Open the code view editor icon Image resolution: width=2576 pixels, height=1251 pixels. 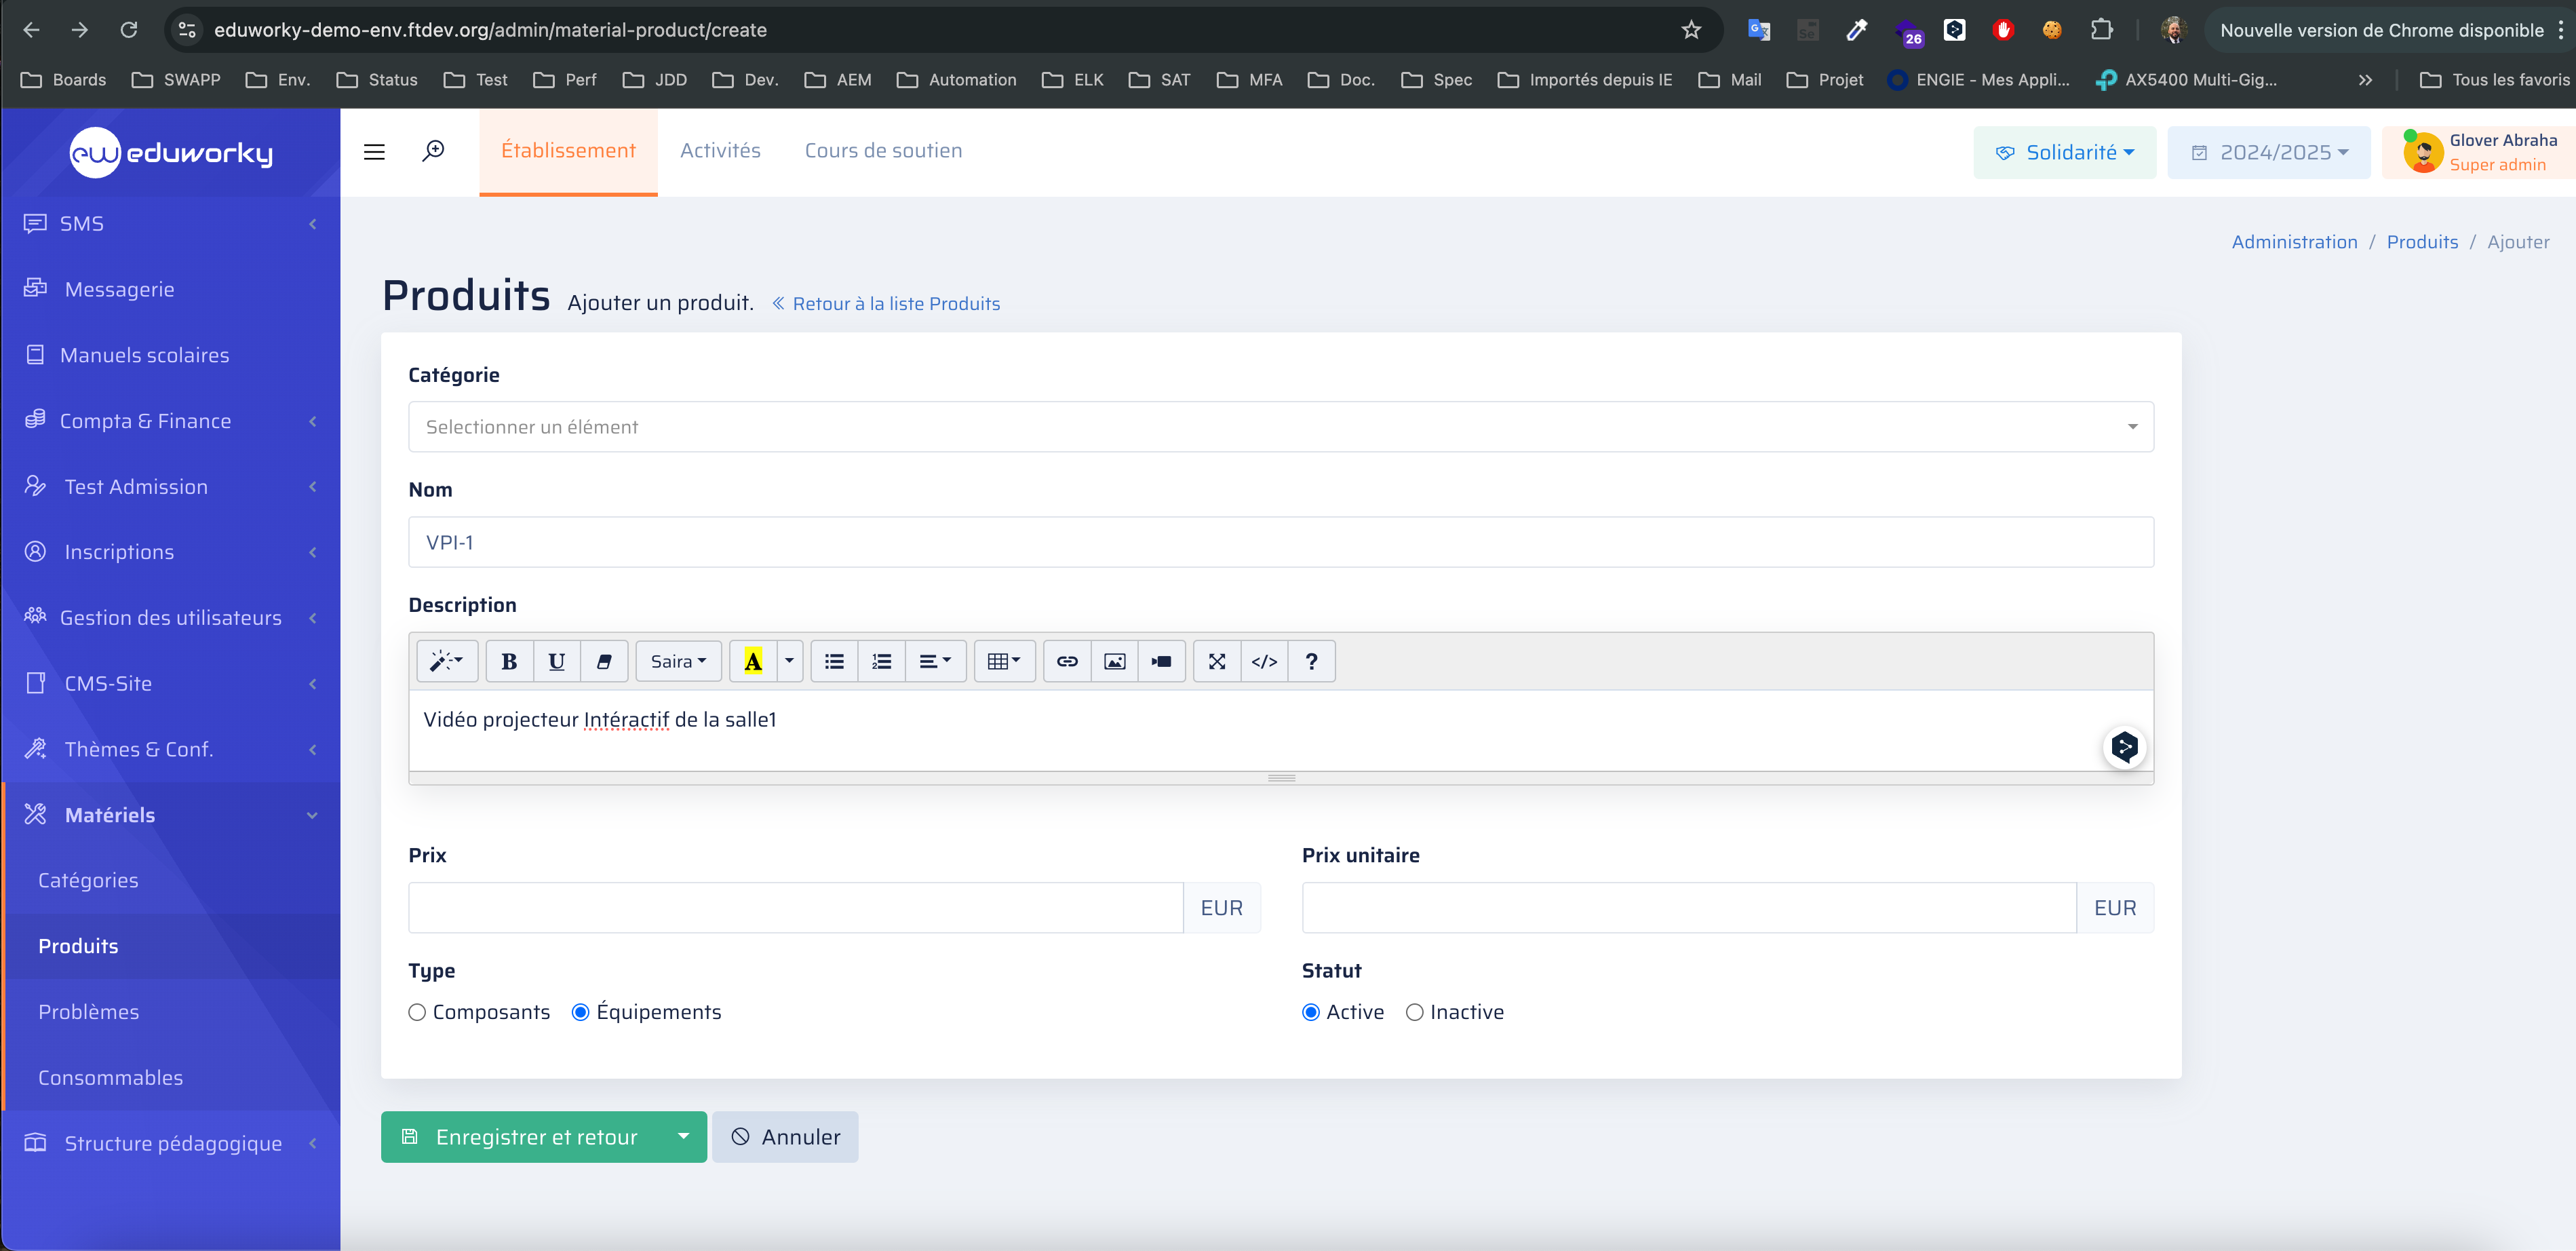(1264, 661)
